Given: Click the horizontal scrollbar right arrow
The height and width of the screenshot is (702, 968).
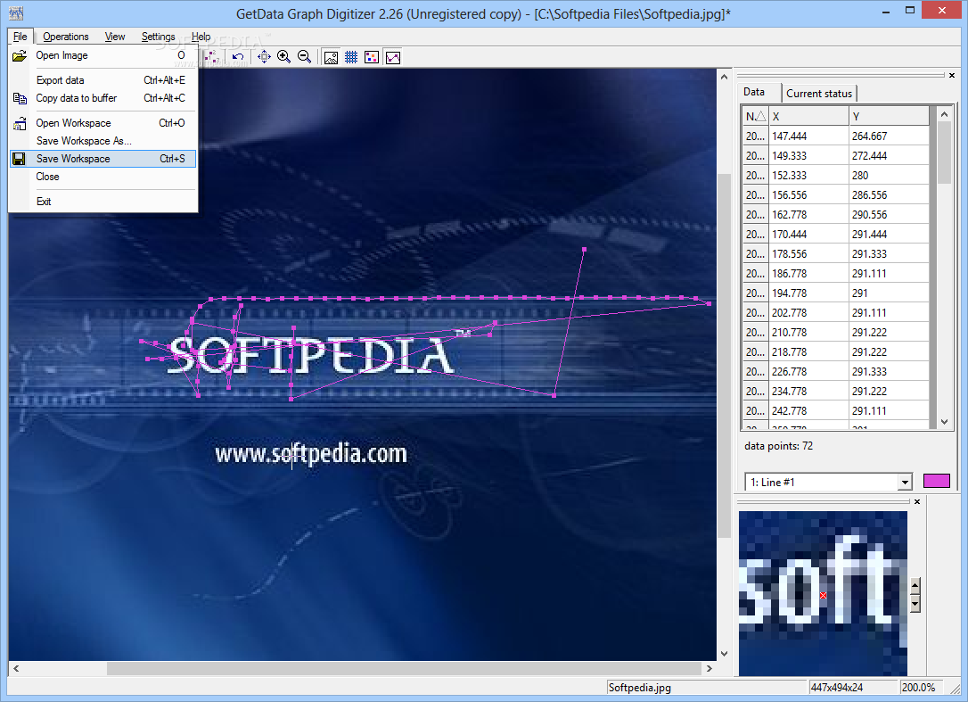Looking at the screenshot, I should [710, 669].
